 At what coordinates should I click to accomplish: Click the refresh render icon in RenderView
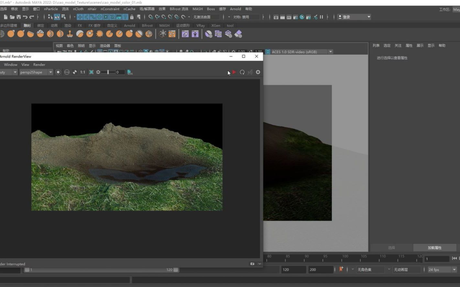[242, 72]
